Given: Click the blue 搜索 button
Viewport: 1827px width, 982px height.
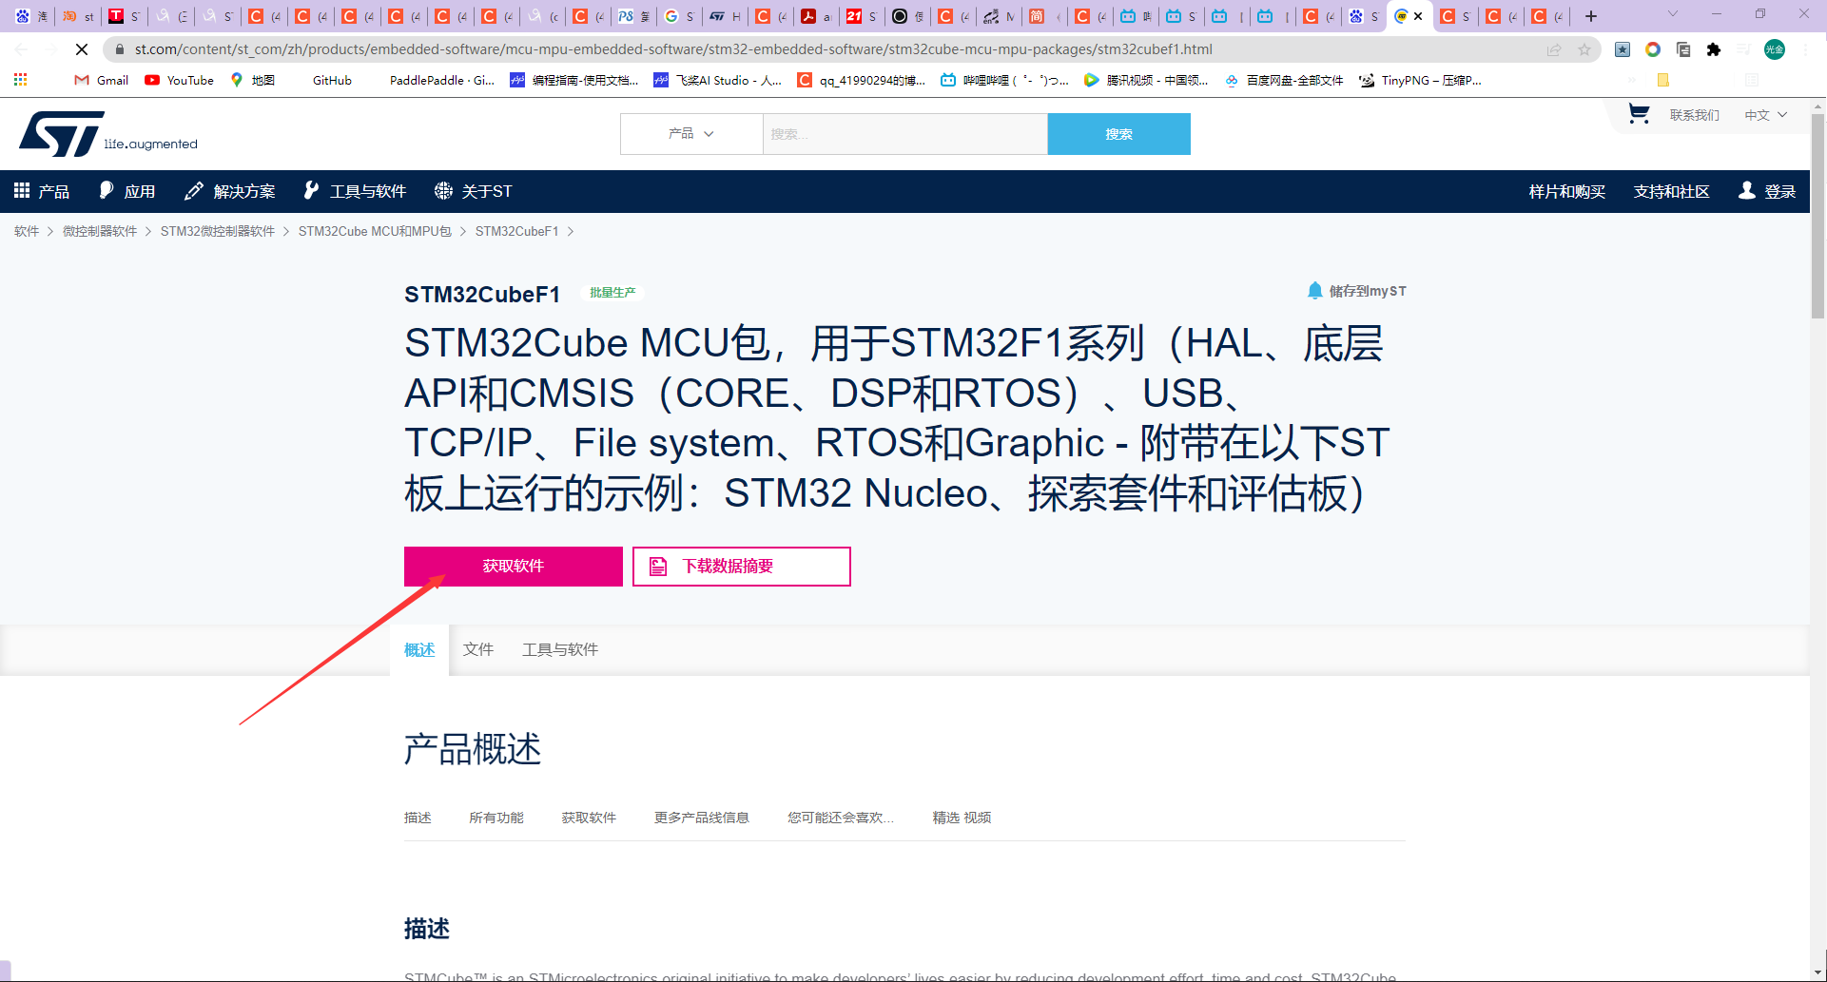Looking at the screenshot, I should 1118,134.
